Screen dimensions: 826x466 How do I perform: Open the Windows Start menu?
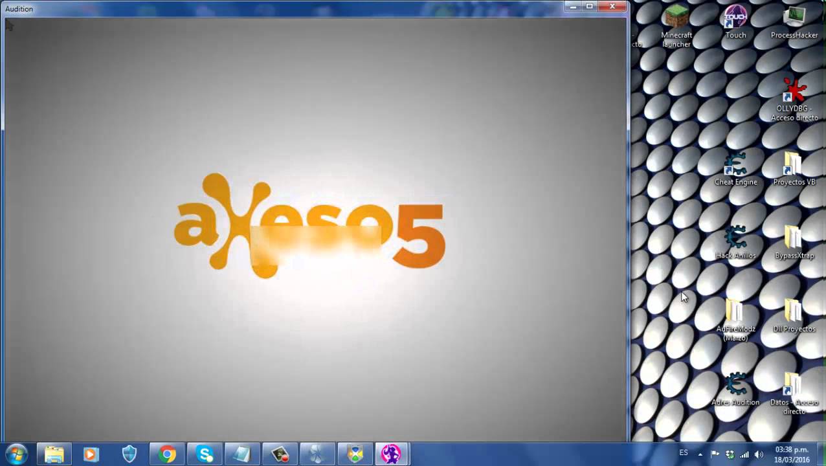[x=16, y=454]
